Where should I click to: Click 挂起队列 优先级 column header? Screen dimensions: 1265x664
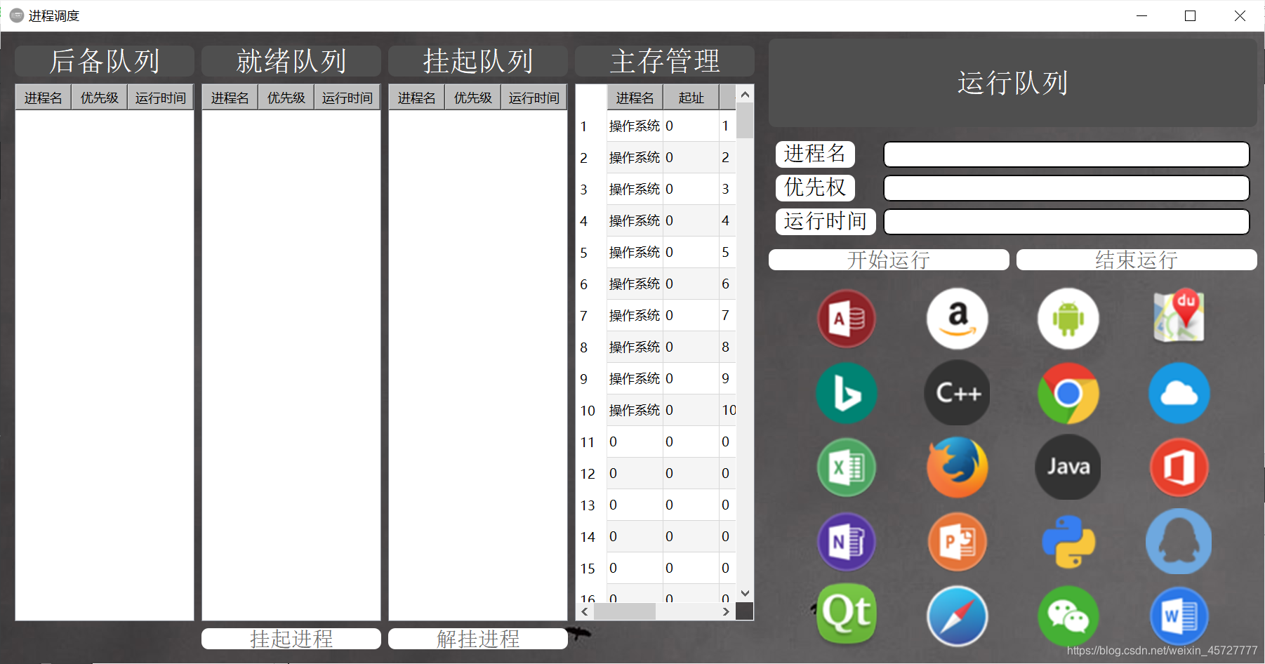pos(472,98)
